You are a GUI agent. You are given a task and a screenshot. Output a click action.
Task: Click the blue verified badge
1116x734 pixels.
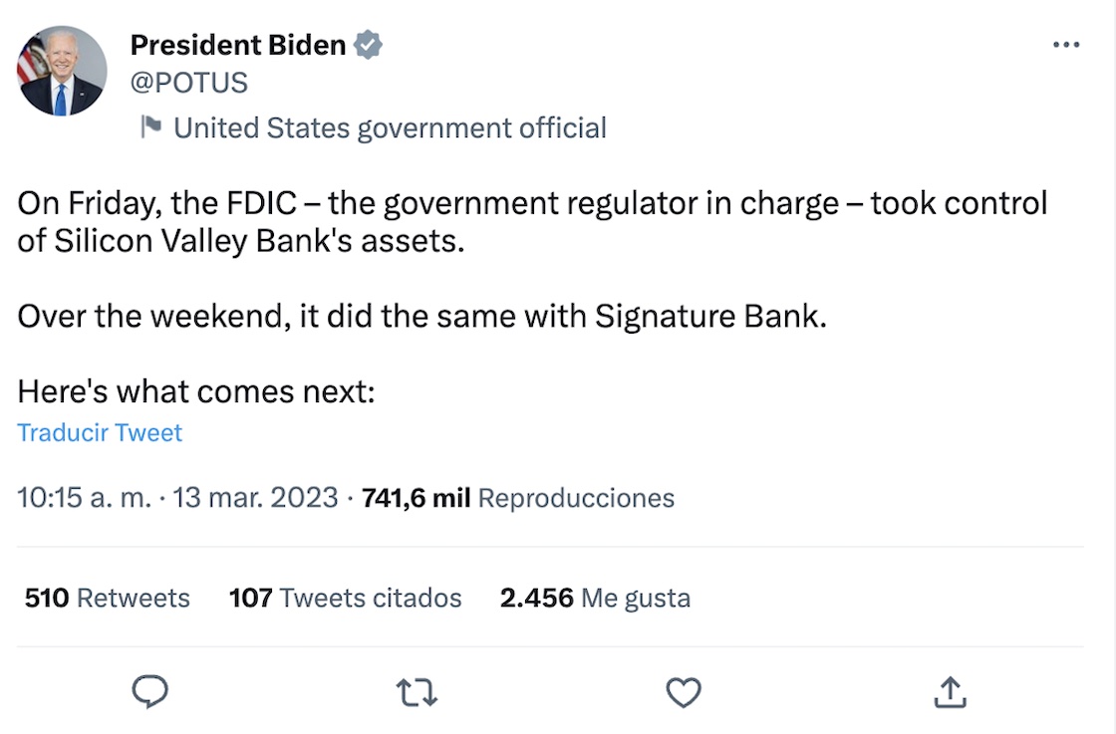(x=370, y=45)
